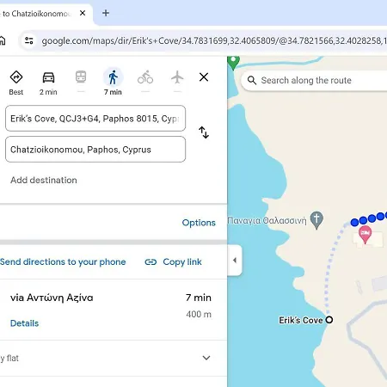Collapse the side panel arrow
This screenshot has width=387, height=387.
click(x=235, y=261)
